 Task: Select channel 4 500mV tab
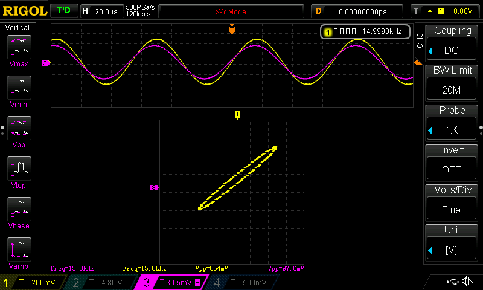pyautogui.click(x=243, y=282)
